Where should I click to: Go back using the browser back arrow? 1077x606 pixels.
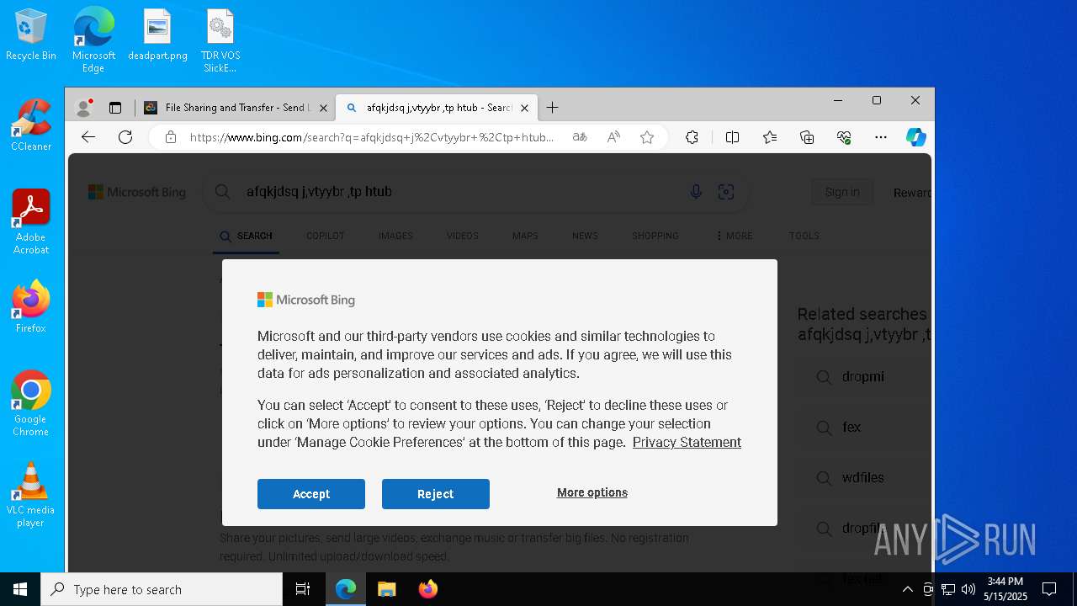[x=88, y=137]
